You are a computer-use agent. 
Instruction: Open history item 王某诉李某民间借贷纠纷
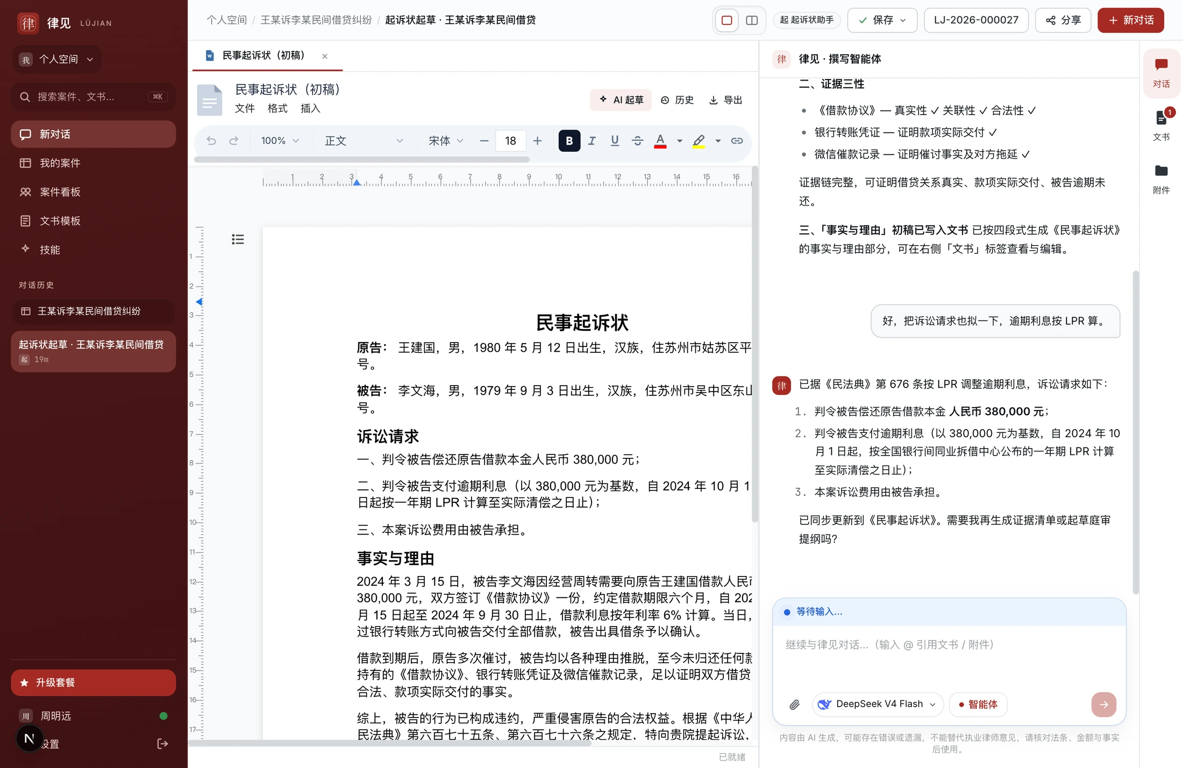pyautogui.click(x=93, y=311)
